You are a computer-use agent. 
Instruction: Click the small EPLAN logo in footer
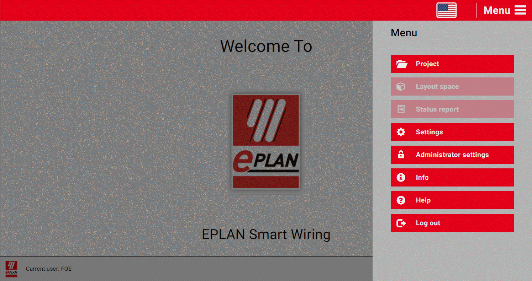point(11,269)
